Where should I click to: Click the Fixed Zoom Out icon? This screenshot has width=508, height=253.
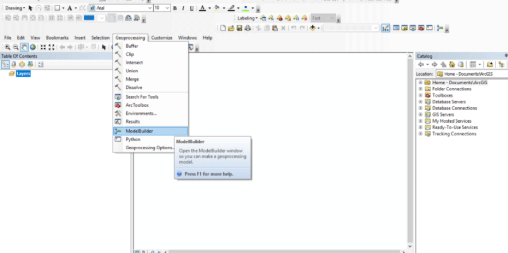(51, 47)
